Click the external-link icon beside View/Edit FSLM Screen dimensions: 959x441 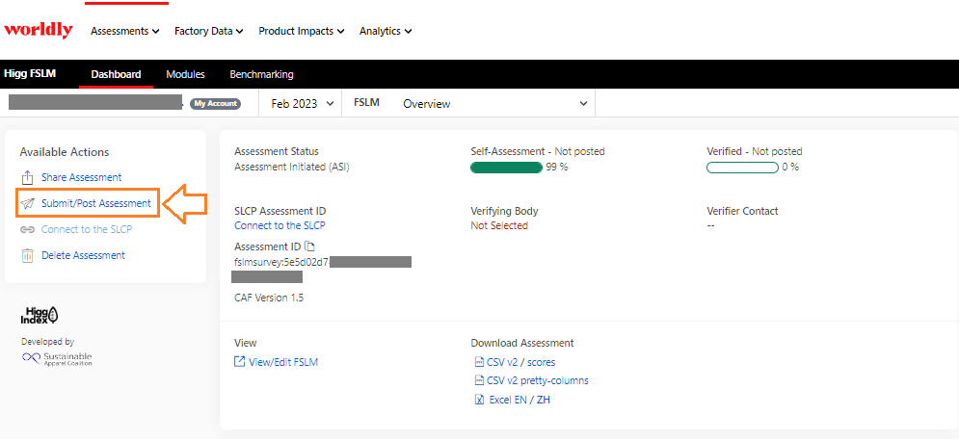[x=240, y=362]
